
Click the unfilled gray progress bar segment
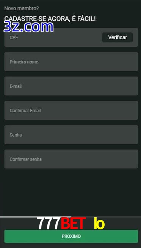click(106, 217)
